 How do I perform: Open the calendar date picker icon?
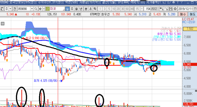click(x=195, y=9)
